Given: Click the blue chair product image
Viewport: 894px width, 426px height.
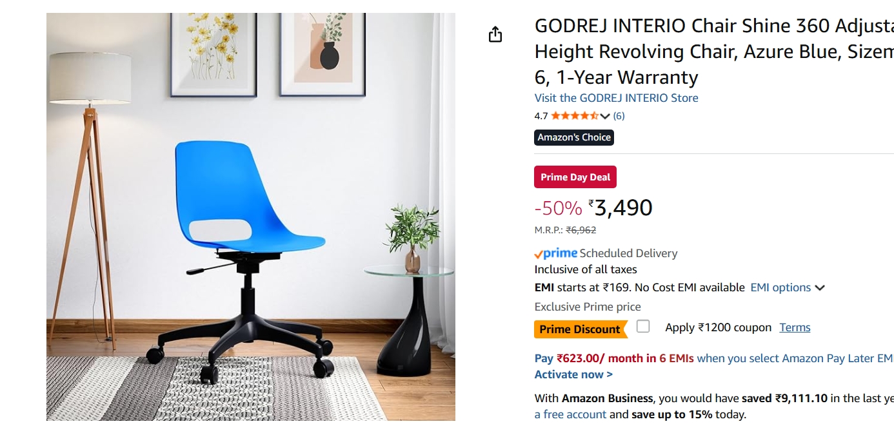Looking at the screenshot, I should [x=251, y=217].
